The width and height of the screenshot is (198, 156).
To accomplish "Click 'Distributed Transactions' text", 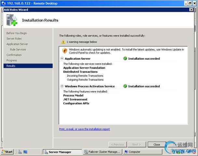I will [80, 72].
